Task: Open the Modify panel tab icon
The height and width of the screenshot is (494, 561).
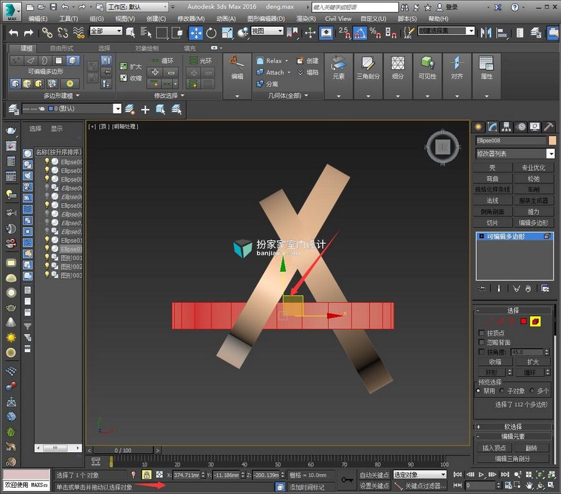Action: pos(492,127)
